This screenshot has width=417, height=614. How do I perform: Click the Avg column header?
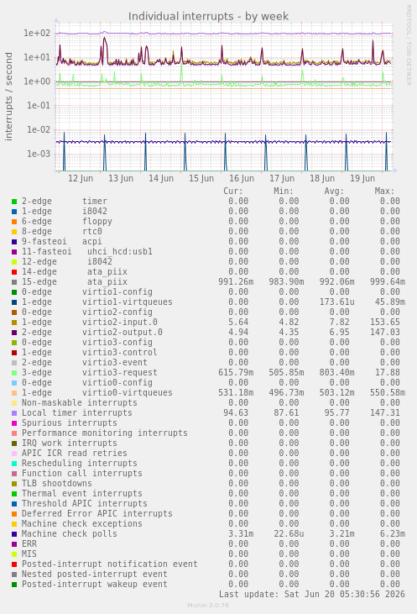(x=334, y=192)
